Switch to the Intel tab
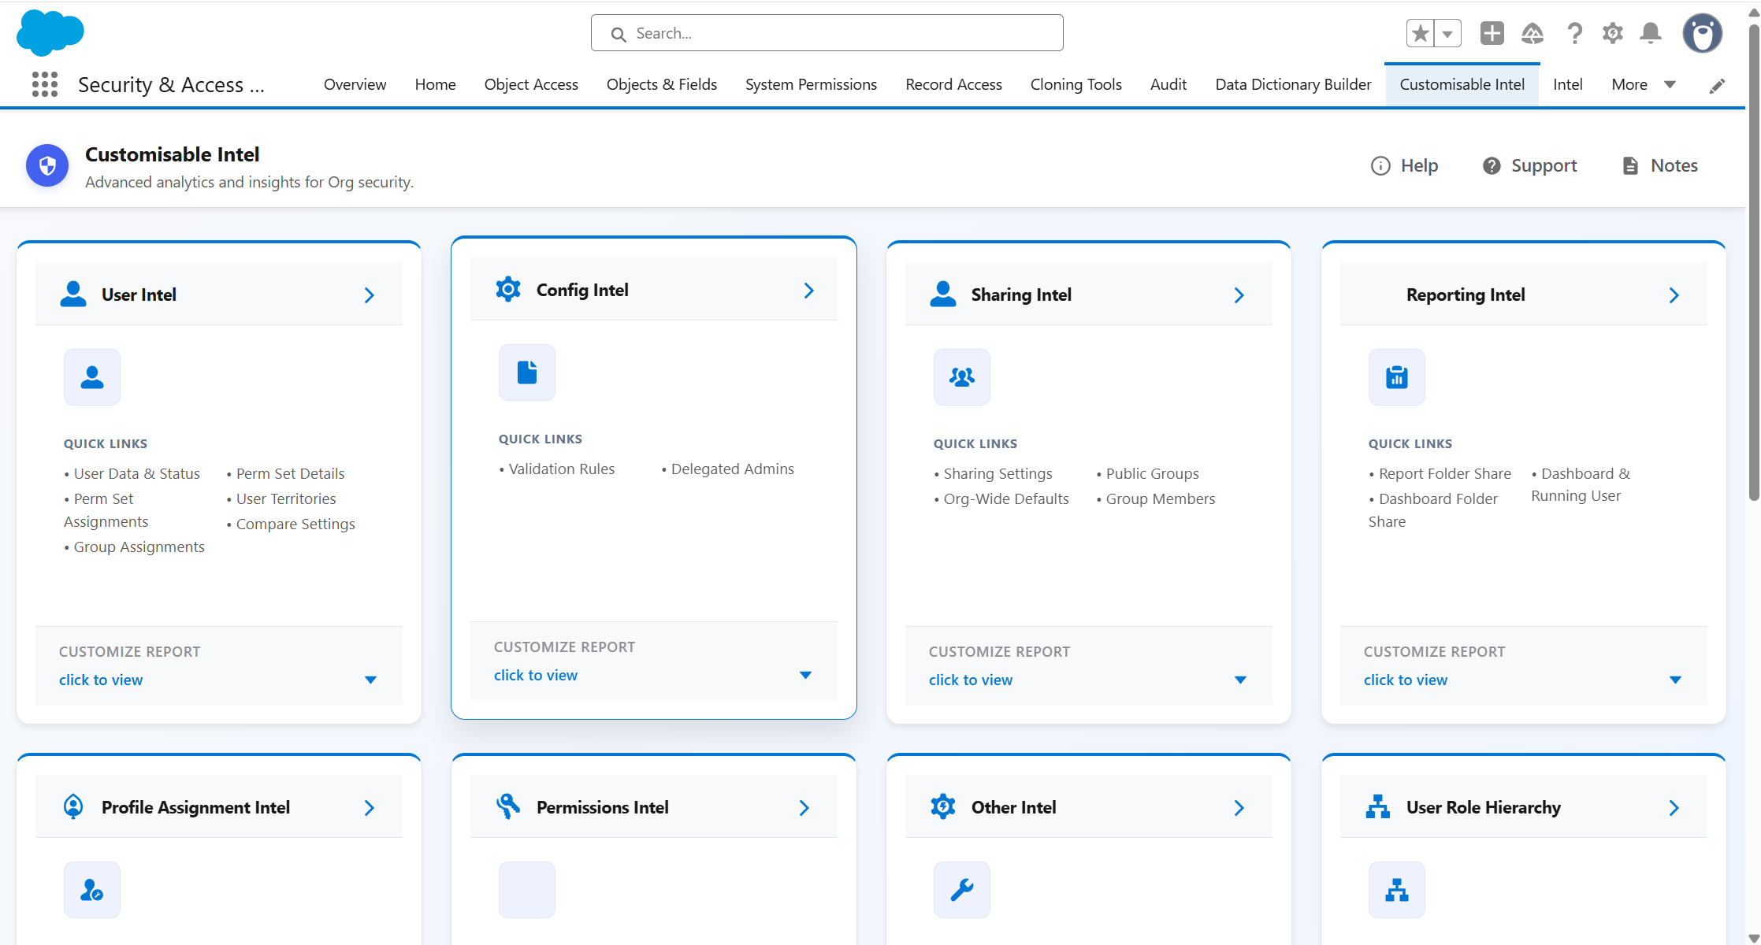Screen dimensions: 1761x945 pos(1567,84)
